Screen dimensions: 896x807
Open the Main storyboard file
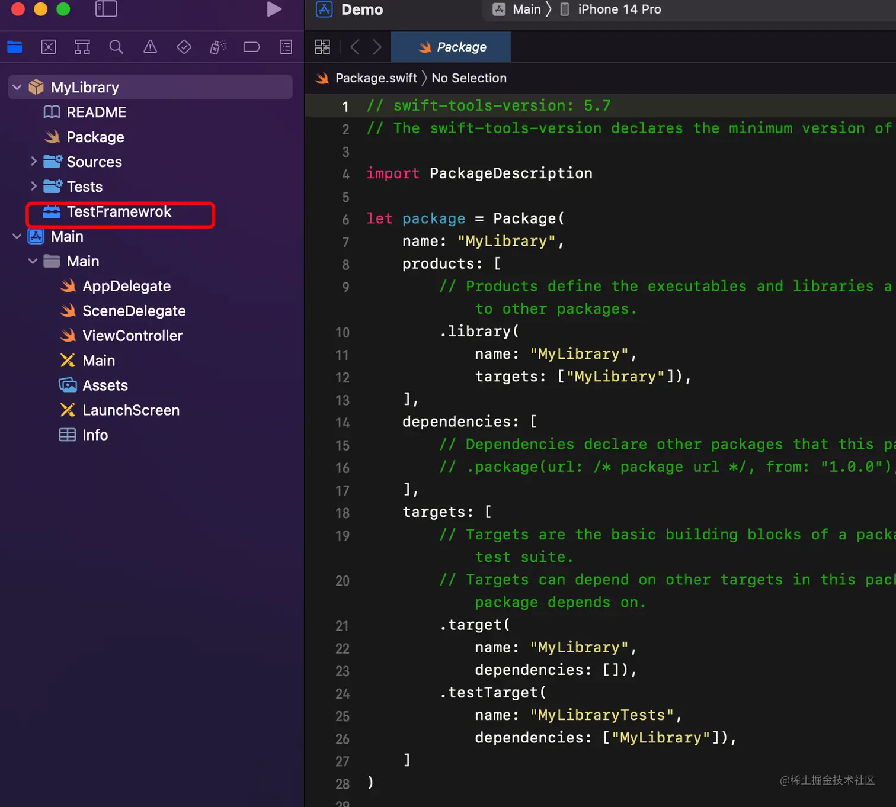98,361
